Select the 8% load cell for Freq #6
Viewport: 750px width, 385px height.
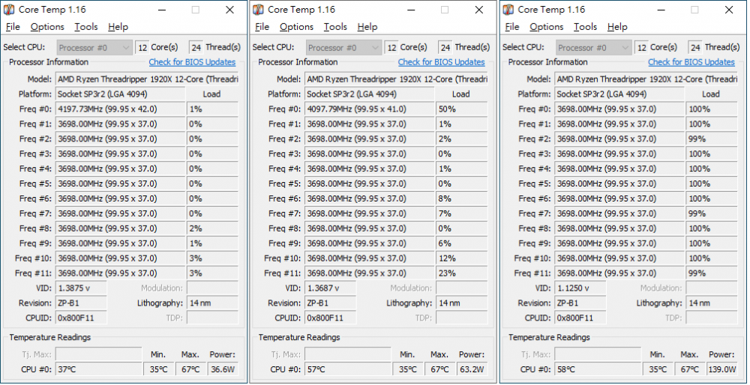pyautogui.click(x=461, y=198)
